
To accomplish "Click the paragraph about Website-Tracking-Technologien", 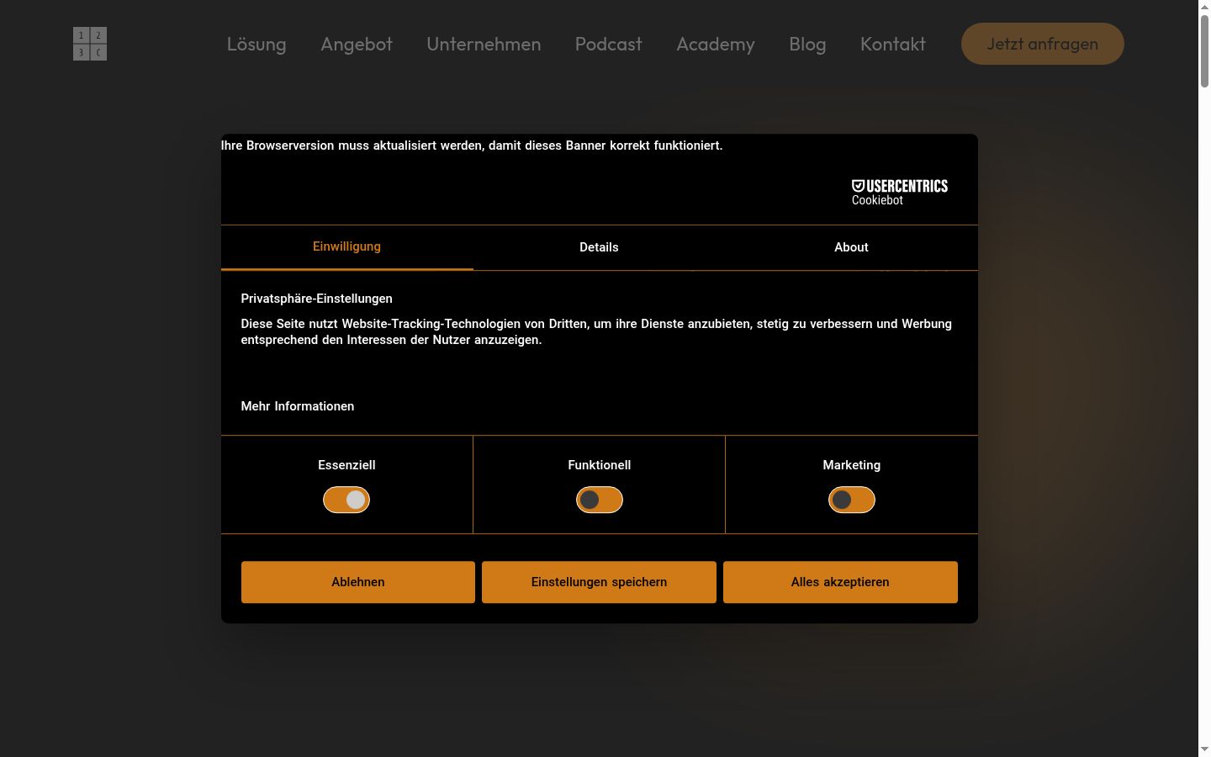I will coord(596,331).
